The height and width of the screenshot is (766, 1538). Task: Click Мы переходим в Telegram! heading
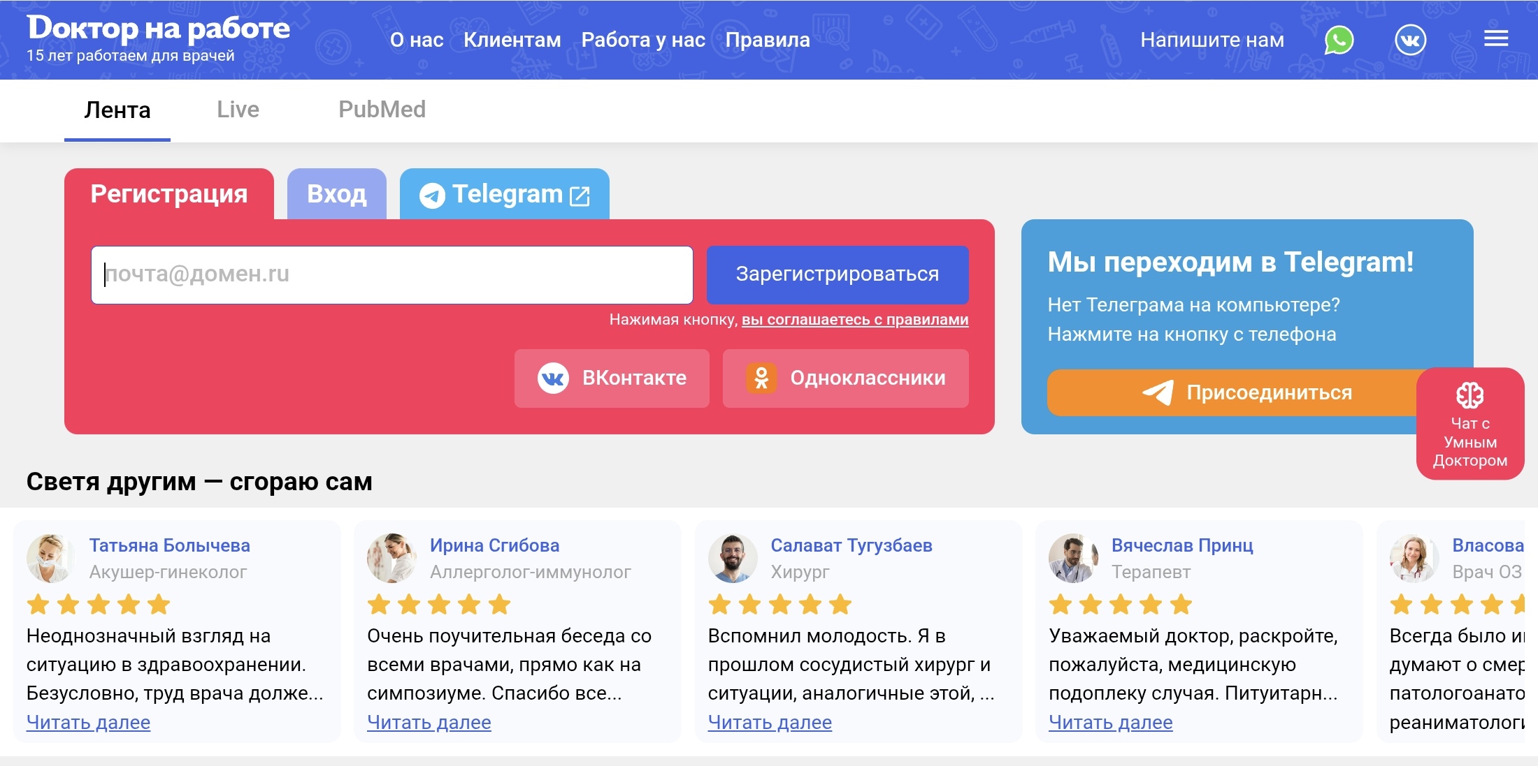(1230, 262)
